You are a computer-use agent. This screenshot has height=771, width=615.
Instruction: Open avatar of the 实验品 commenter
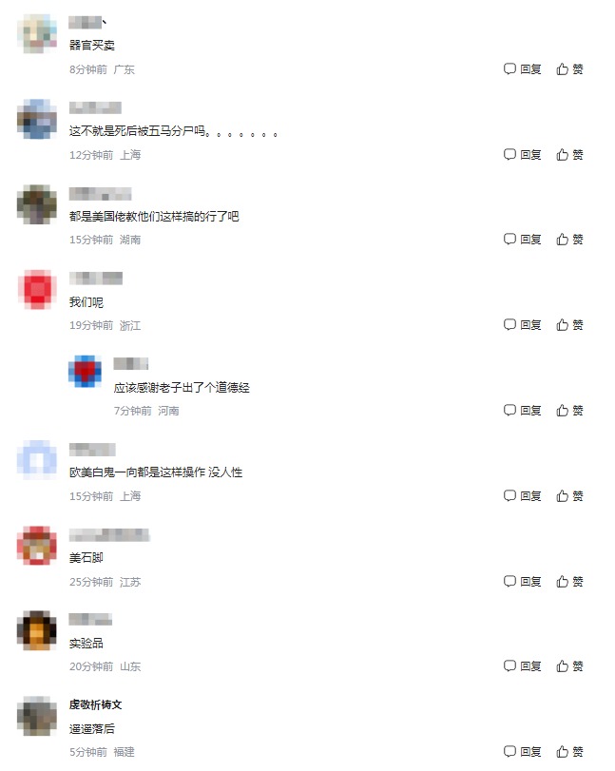37,630
